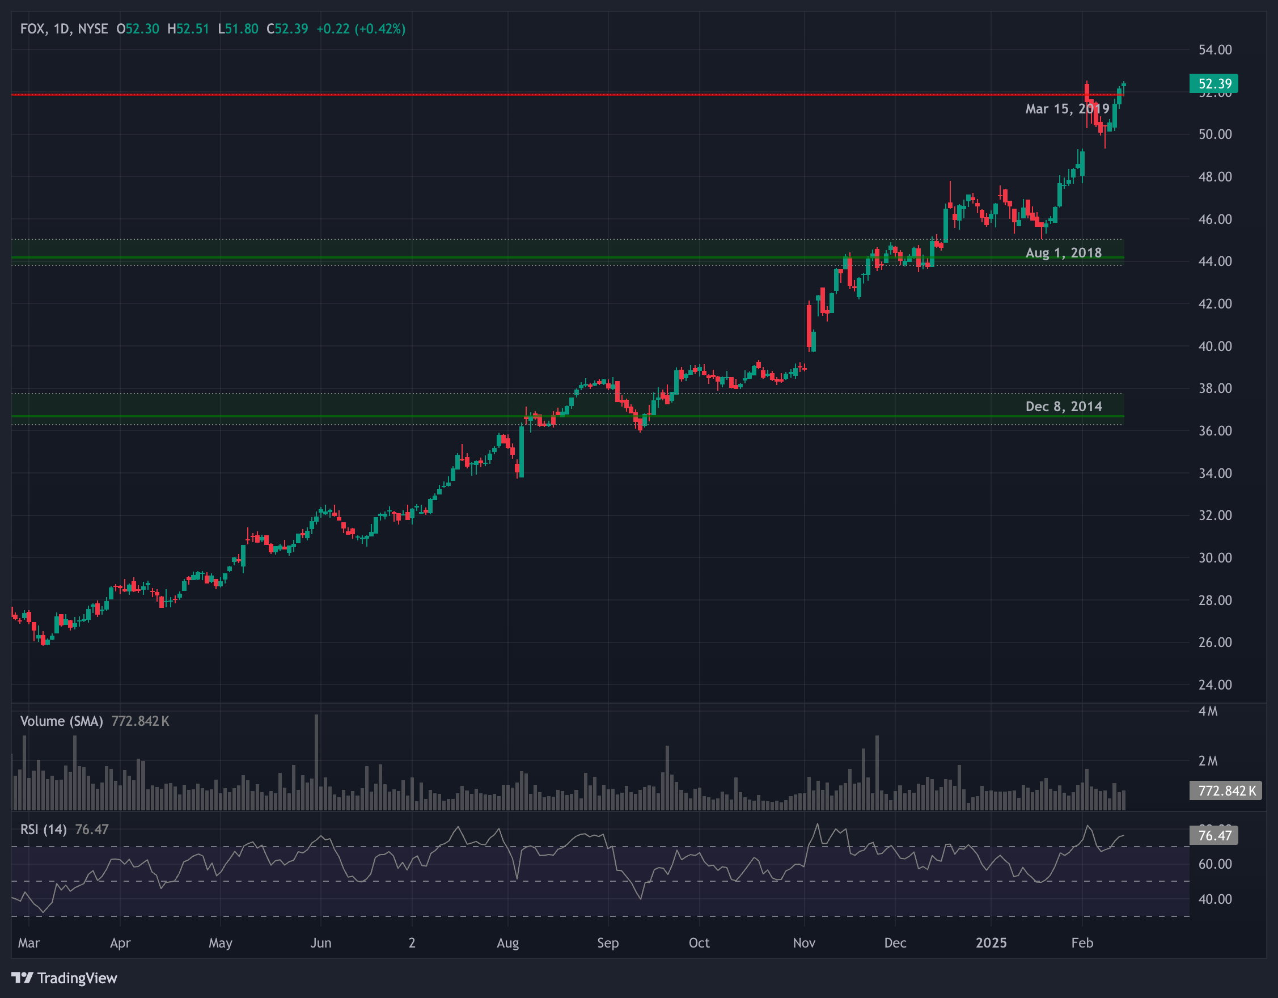The height and width of the screenshot is (998, 1278).
Task: Click the Dec label on time axis
Action: click(x=895, y=943)
